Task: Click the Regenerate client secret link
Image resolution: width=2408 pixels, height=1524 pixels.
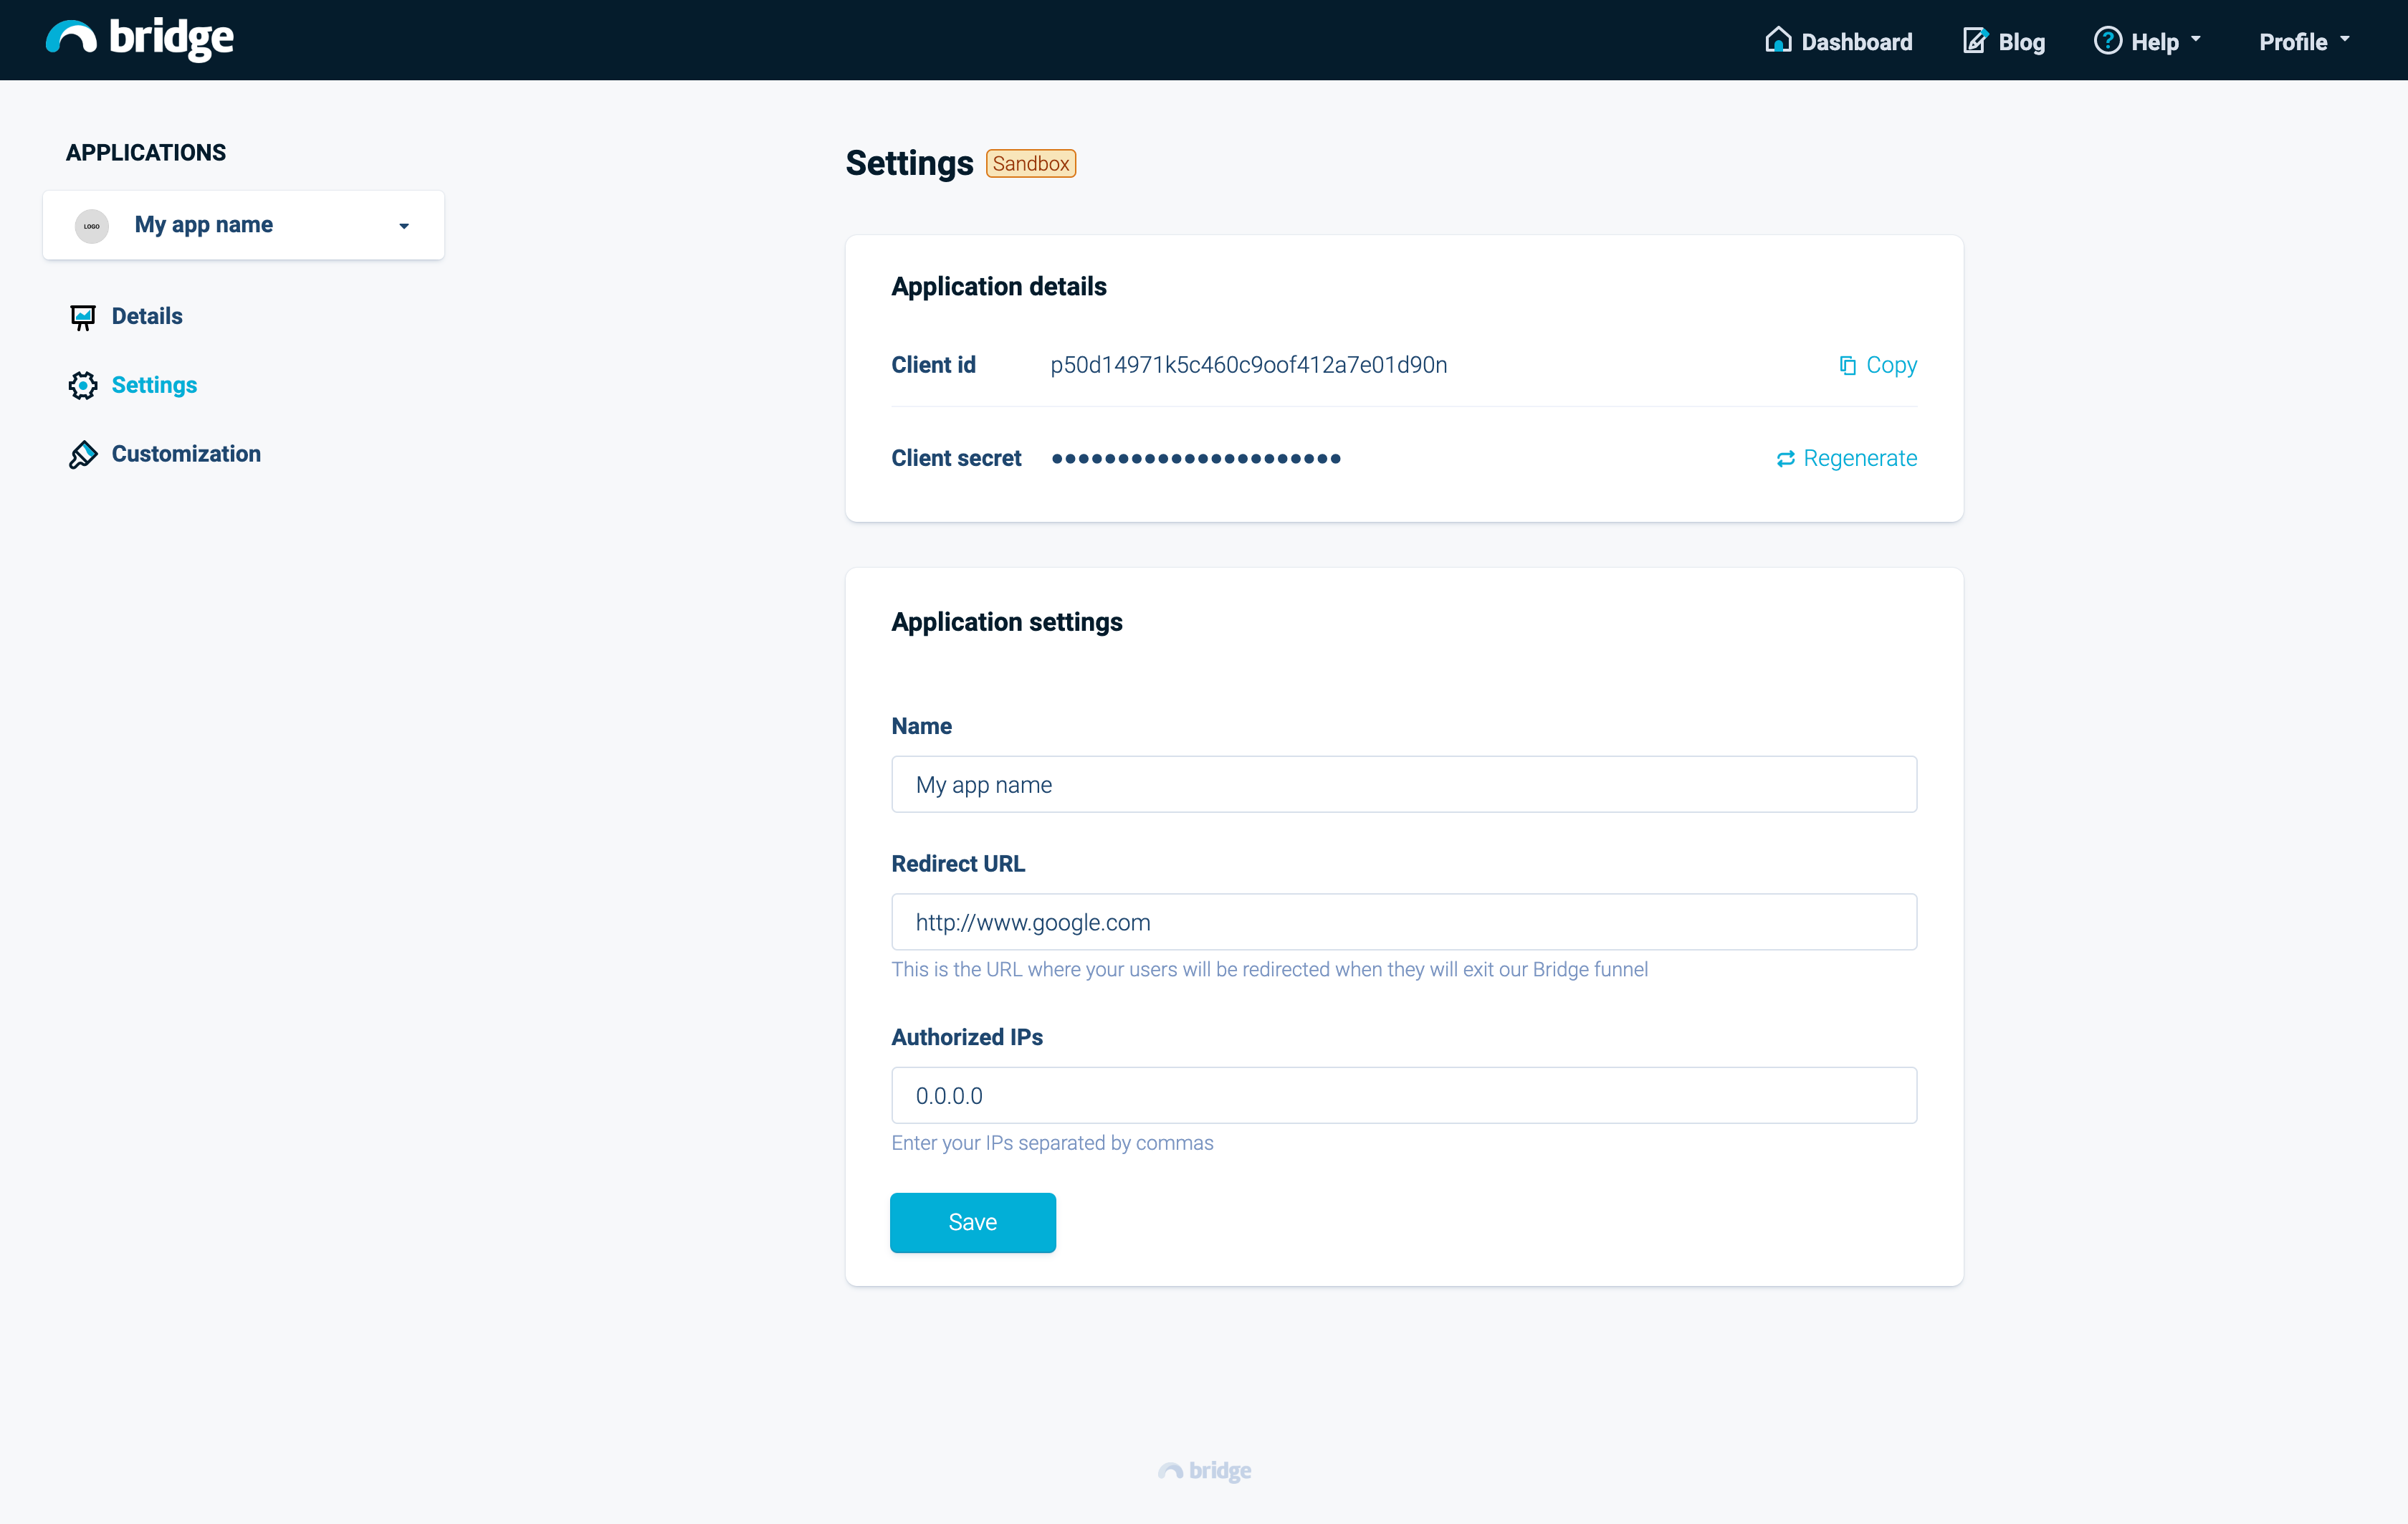Action: pyautogui.click(x=1859, y=458)
